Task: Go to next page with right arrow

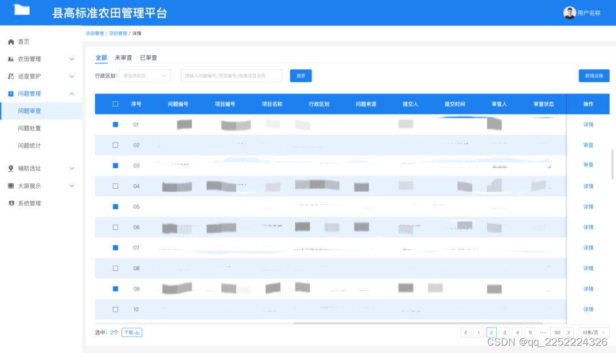Action: 568,332
